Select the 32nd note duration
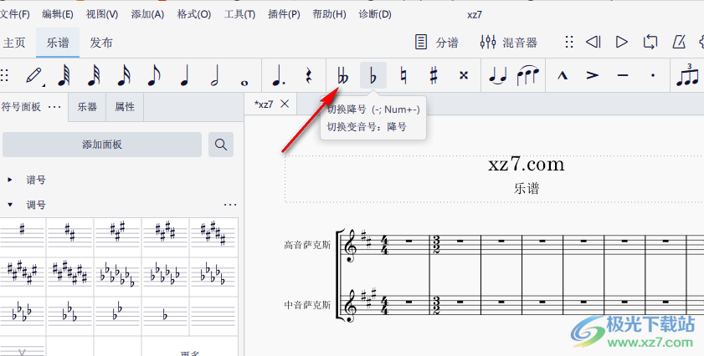 pyautogui.click(x=94, y=75)
